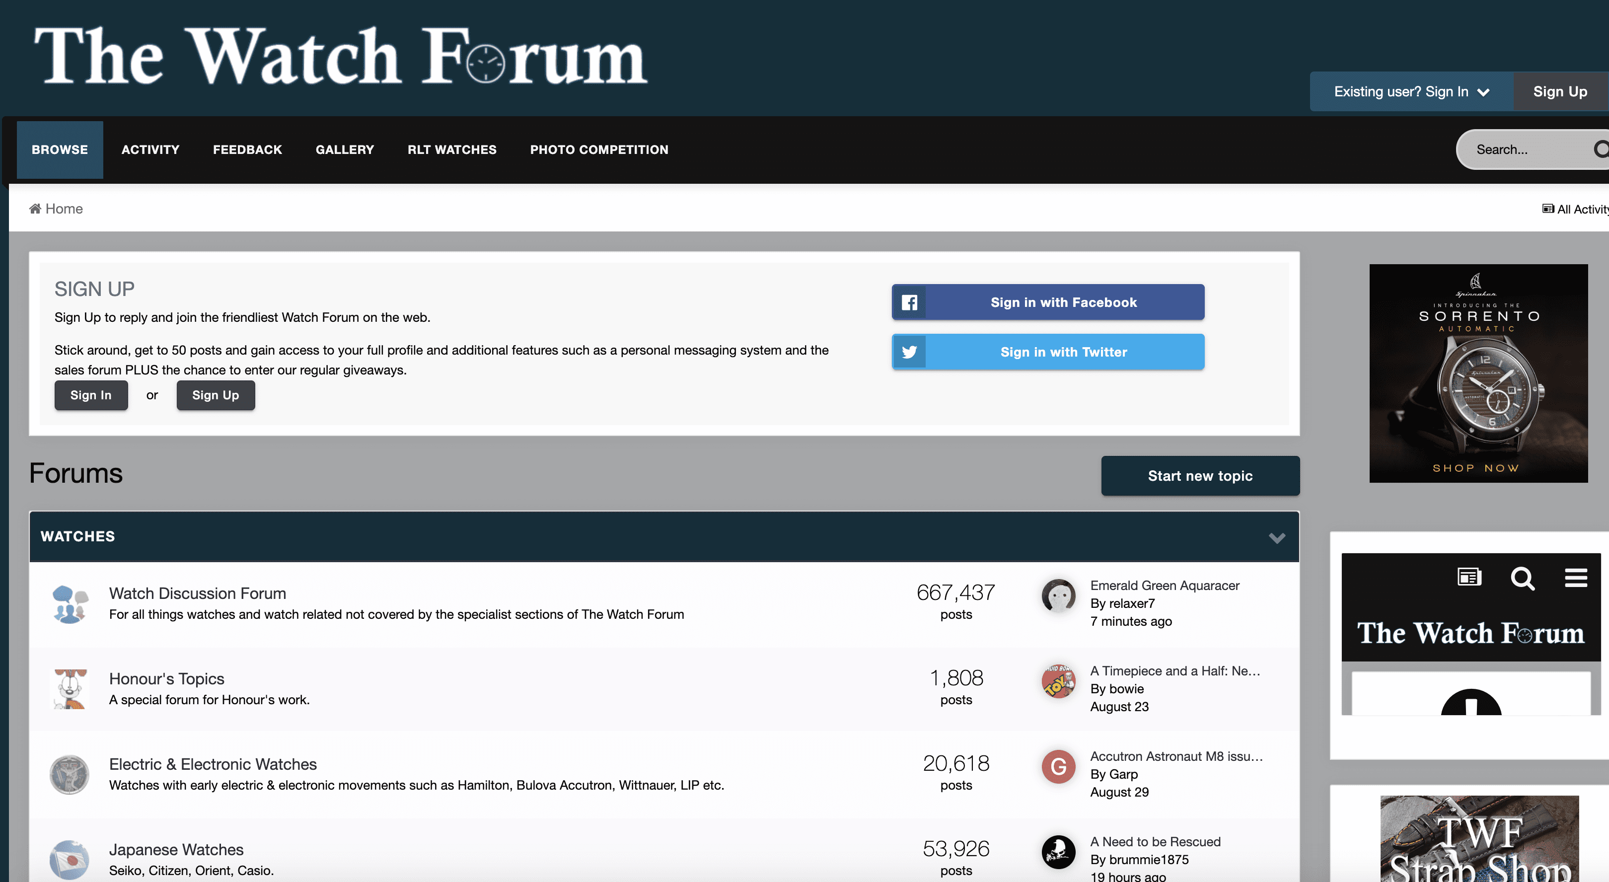Open Electric & Electronic Watches forum
The image size is (1609, 882).
[213, 765]
